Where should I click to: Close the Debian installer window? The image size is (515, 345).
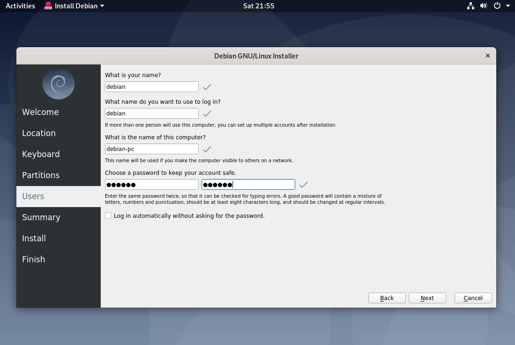click(488, 56)
